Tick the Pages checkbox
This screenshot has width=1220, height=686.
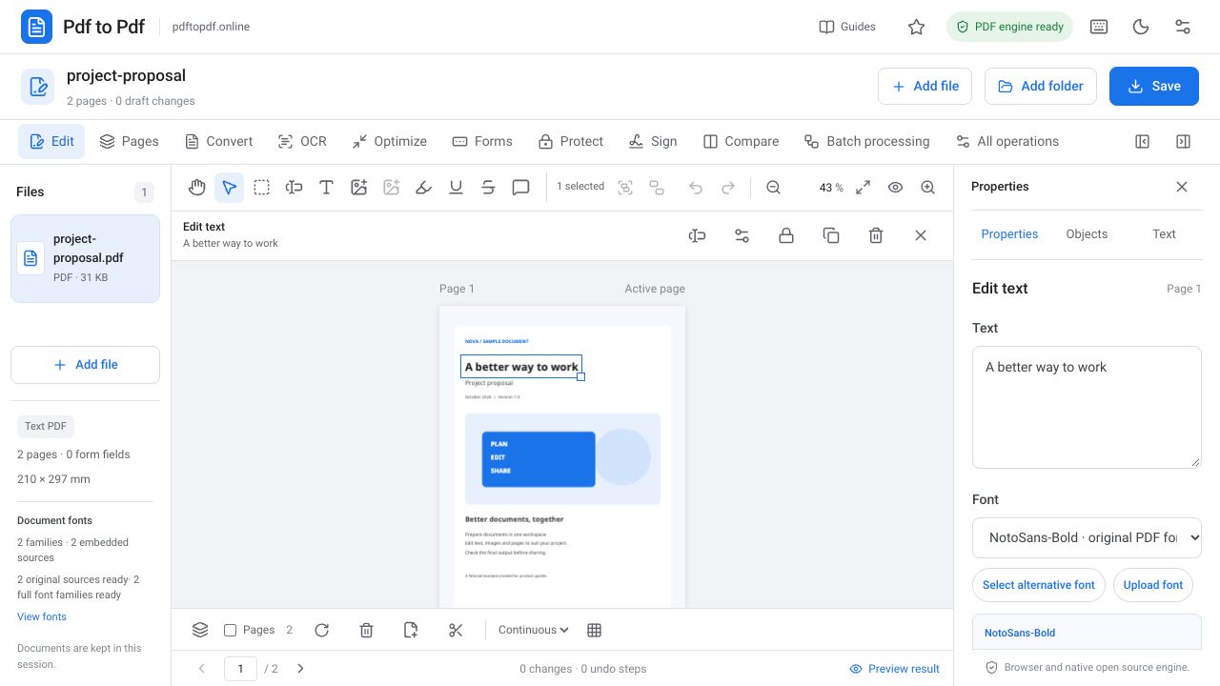coord(230,630)
